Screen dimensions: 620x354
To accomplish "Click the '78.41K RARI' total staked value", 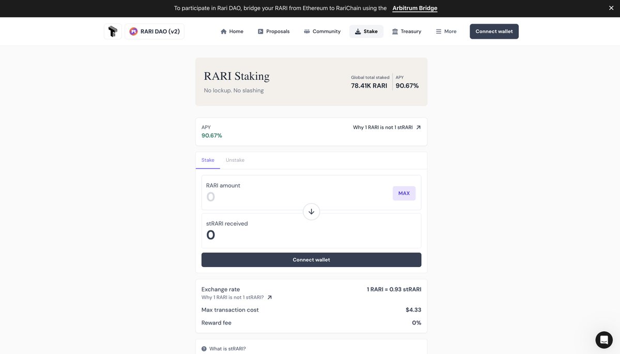I will tap(369, 86).
